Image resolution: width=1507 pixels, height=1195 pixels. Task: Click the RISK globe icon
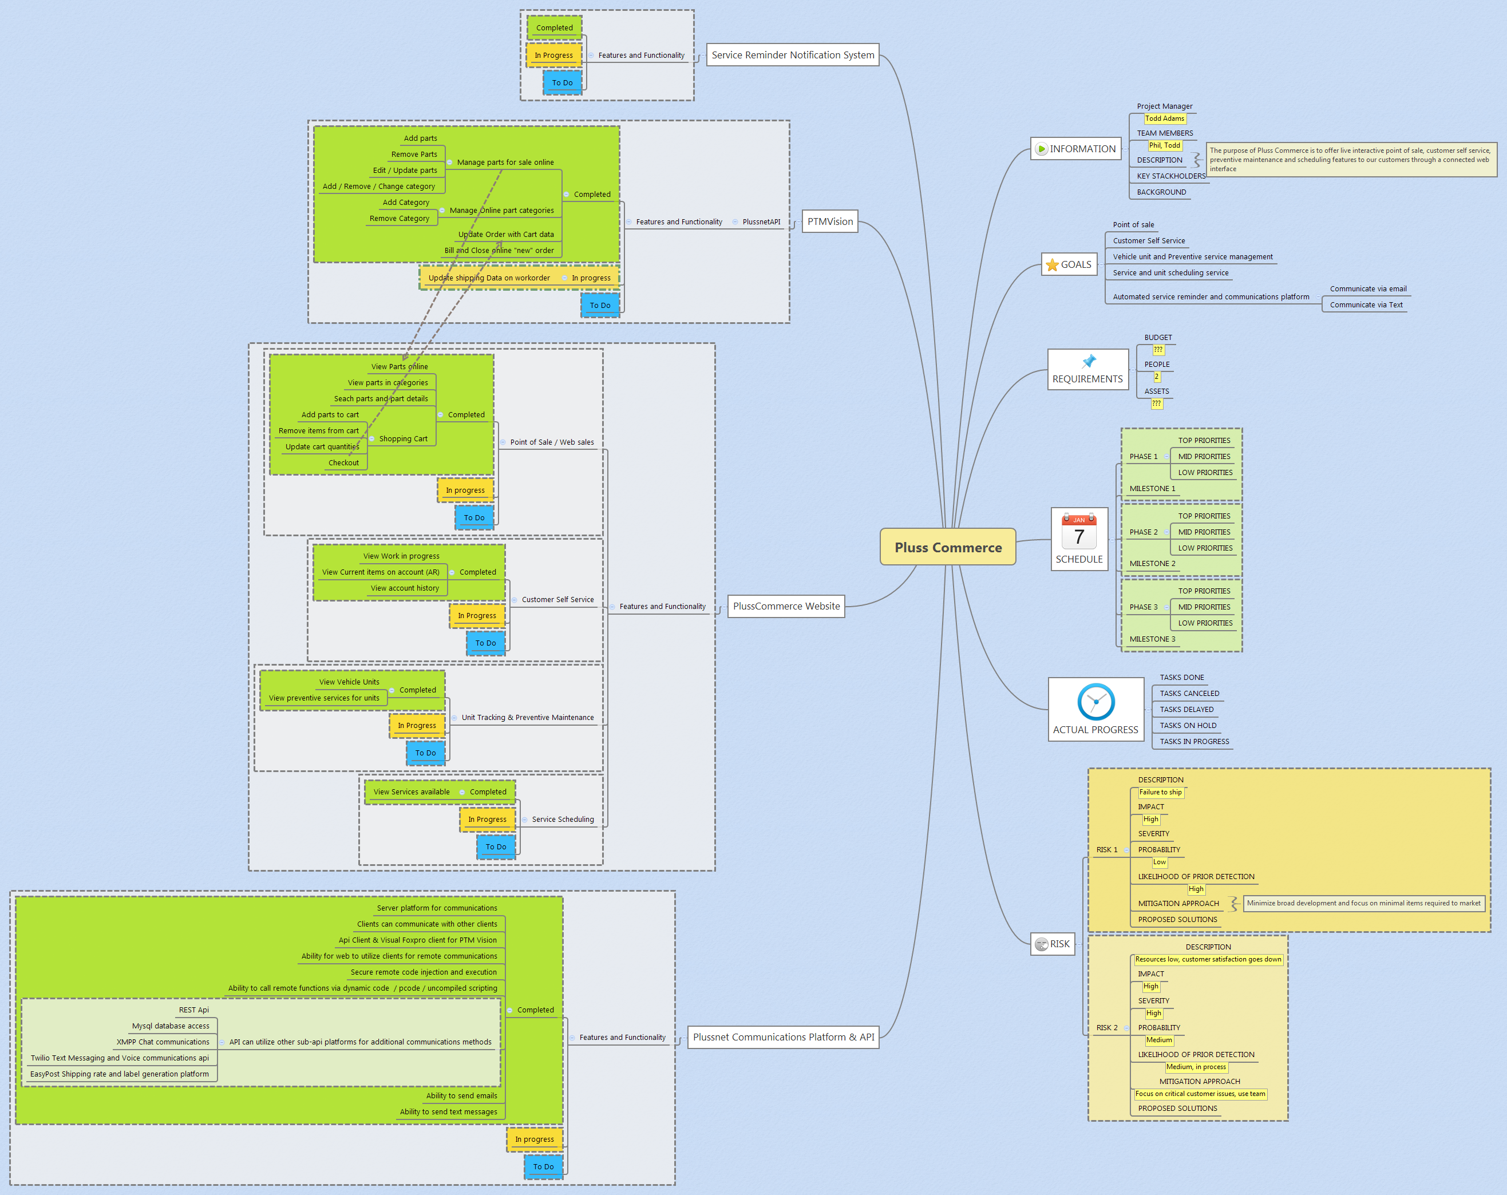(1041, 944)
